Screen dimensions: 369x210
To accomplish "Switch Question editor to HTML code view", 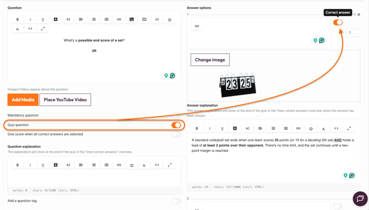I will pos(30,29).
